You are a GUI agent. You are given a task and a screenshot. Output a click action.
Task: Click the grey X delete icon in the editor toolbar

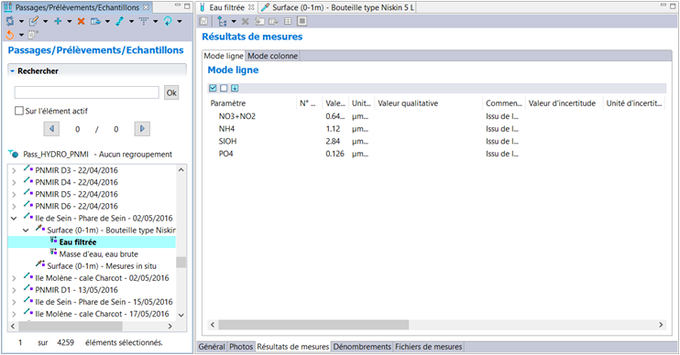tap(245, 21)
